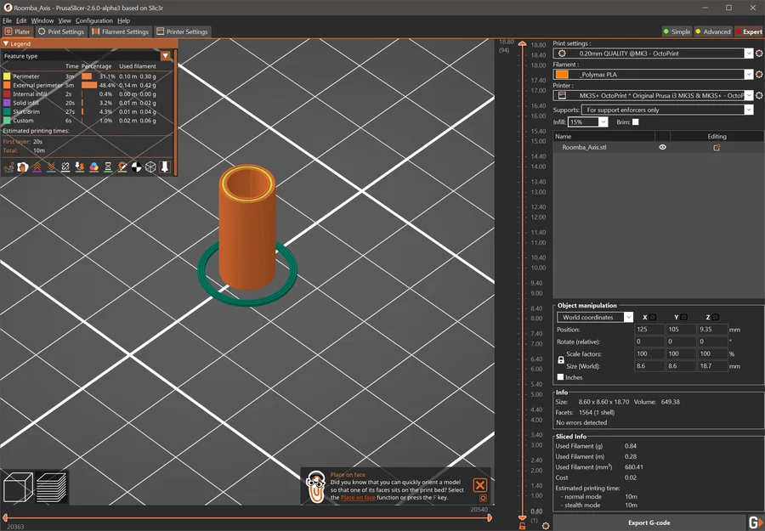The width and height of the screenshot is (765, 531).
Task: Select Simple mode
Action: [677, 31]
